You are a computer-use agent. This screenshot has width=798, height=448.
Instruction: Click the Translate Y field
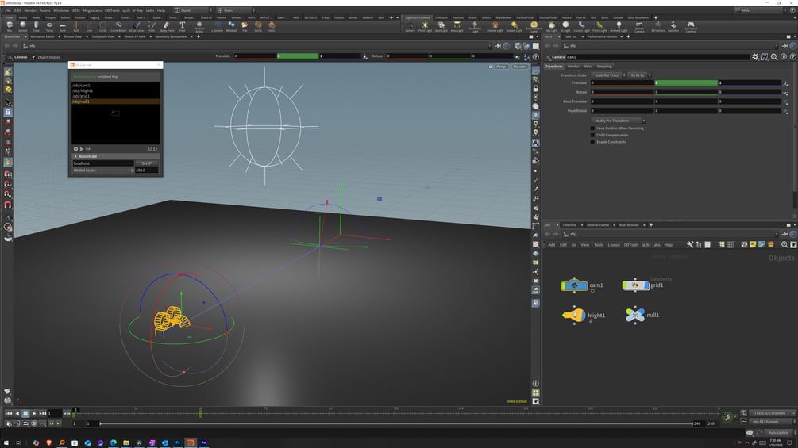pyautogui.click(x=686, y=82)
